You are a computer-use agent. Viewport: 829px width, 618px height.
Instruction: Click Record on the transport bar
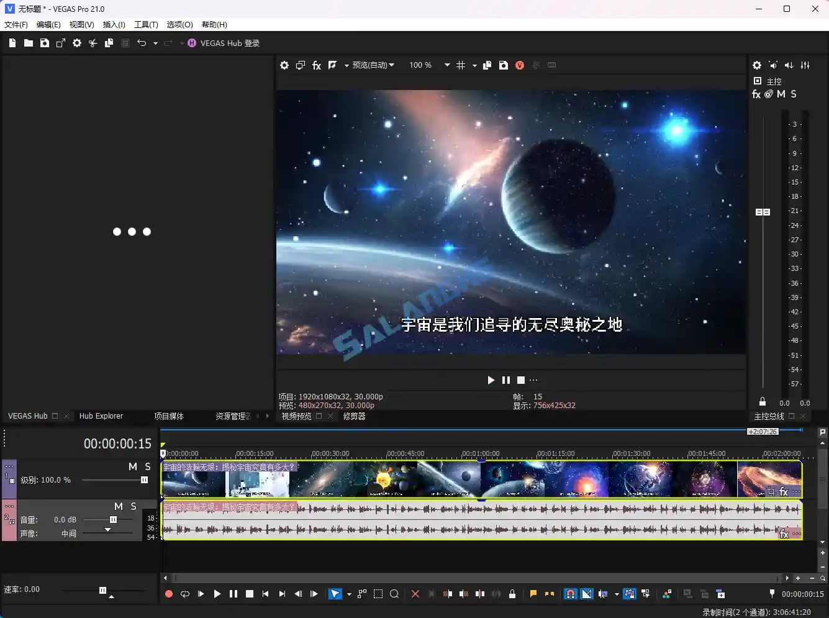coord(169,594)
